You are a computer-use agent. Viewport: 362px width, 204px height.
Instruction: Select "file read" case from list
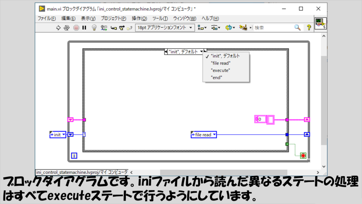(x=221, y=63)
